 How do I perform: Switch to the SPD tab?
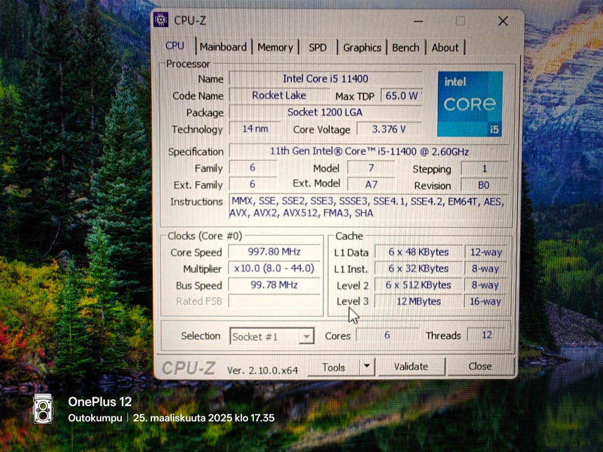coord(318,48)
